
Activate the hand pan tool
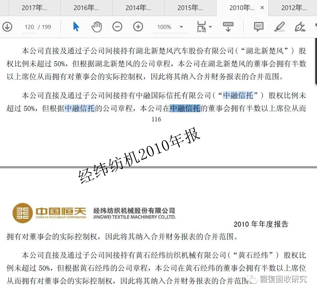point(97,27)
